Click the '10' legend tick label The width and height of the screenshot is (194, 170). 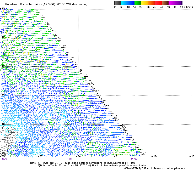point(128,7)
